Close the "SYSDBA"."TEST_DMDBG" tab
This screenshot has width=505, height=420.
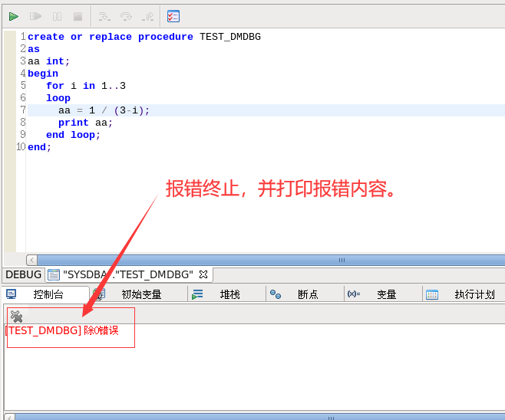[203, 274]
